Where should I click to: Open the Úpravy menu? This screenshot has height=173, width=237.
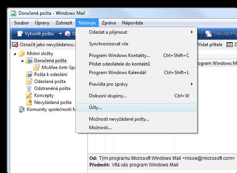pyautogui.click(x=42, y=23)
